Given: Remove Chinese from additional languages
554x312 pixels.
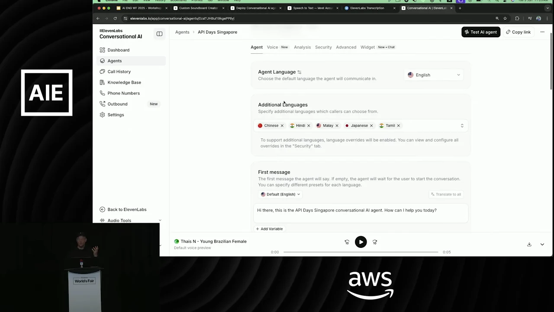Looking at the screenshot, I should click(x=282, y=126).
